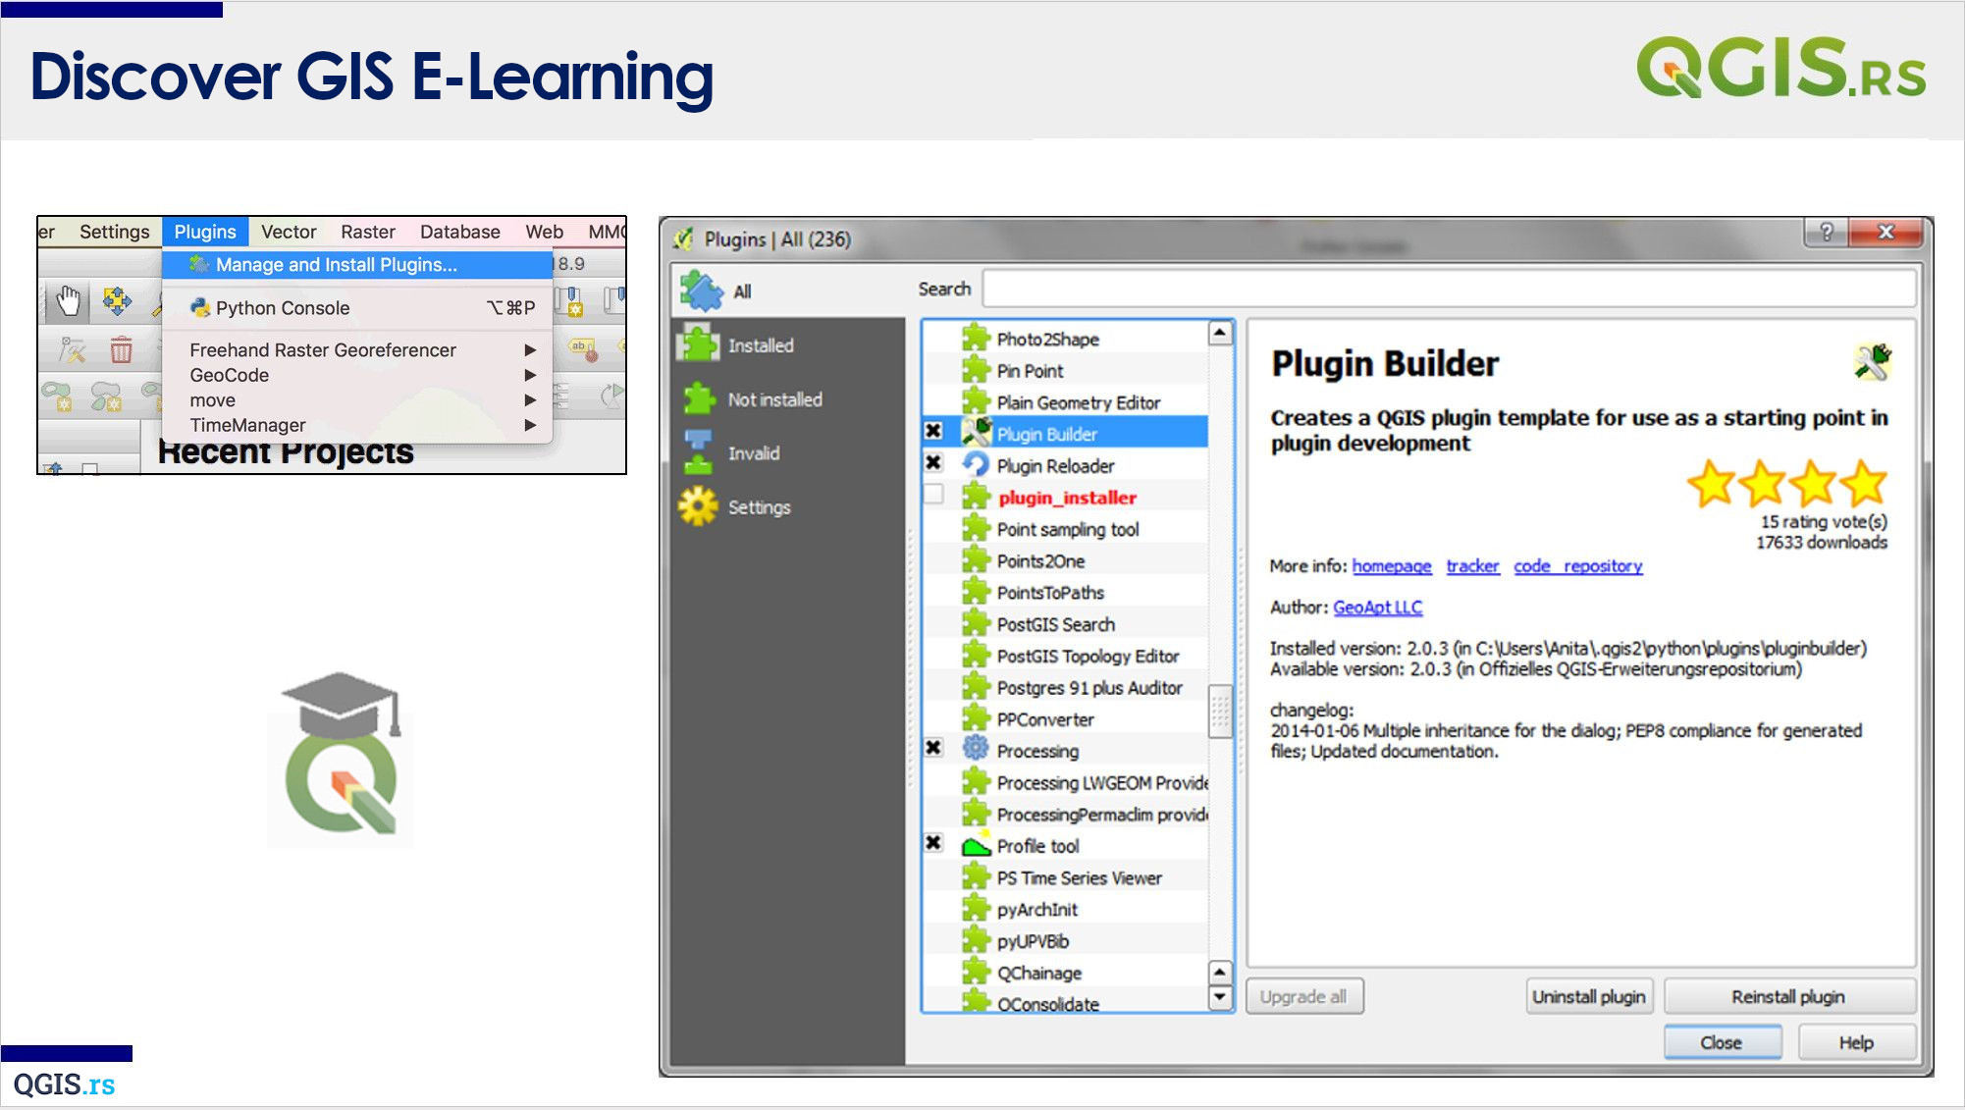Click the Invalid broken plugin icon
Image resolution: width=1965 pixels, height=1110 pixels.
pyautogui.click(x=698, y=452)
